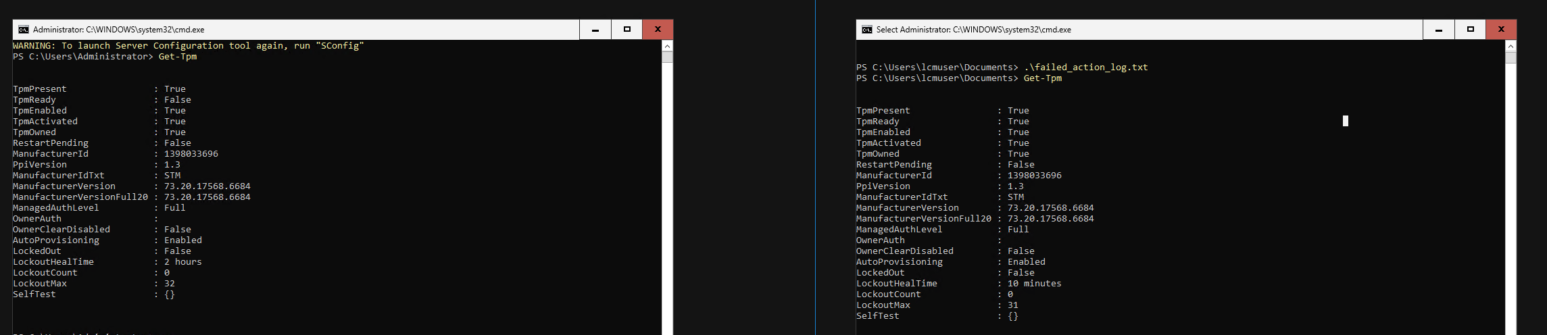Viewport: 1547px width, 335px height.
Task: Click LockoutHealTime 10 minutes value
Action: (x=1035, y=284)
